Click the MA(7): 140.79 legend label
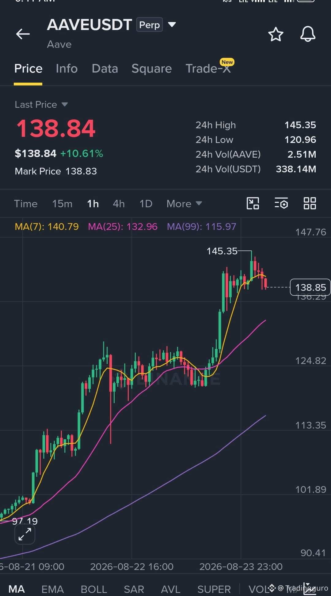The width and height of the screenshot is (331, 596). (x=47, y=227)
